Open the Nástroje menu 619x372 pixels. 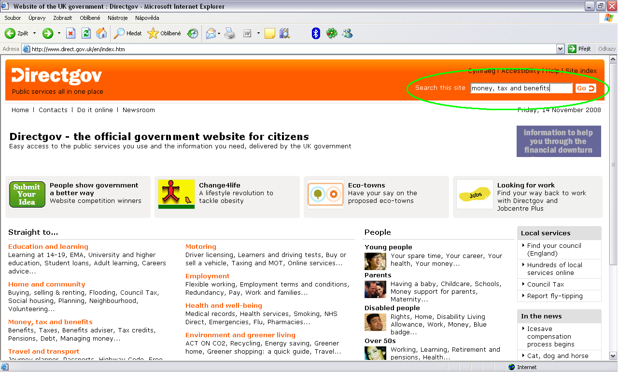click(118, 18)
